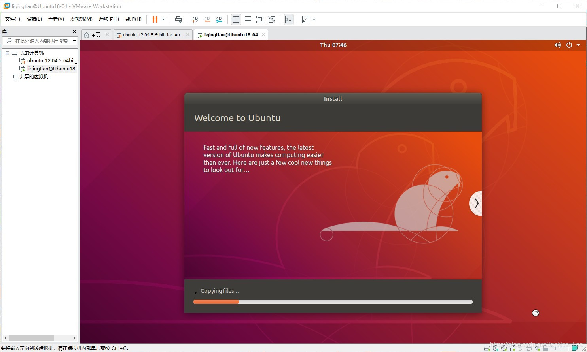Open the power options dropdown next to the pause button
The image size is (587, 352).
pyautogui.click(x=163, y=19)
